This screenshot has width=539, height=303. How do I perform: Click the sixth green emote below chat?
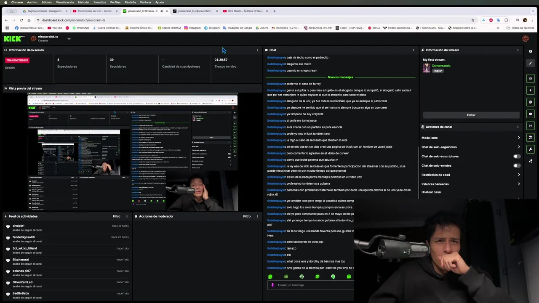click(x=349, y=276)
